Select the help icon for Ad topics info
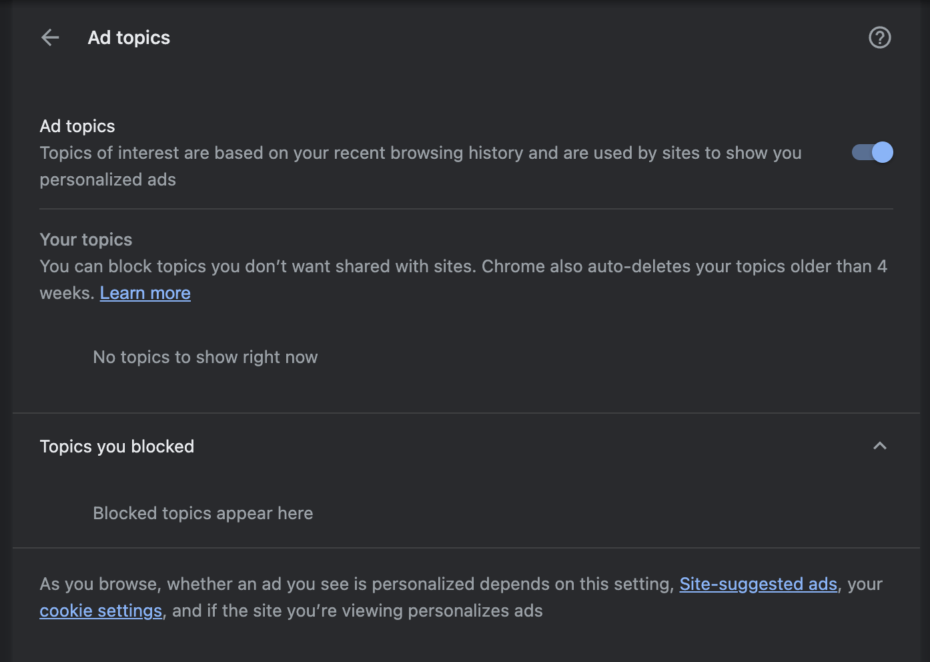 point(879,37)
